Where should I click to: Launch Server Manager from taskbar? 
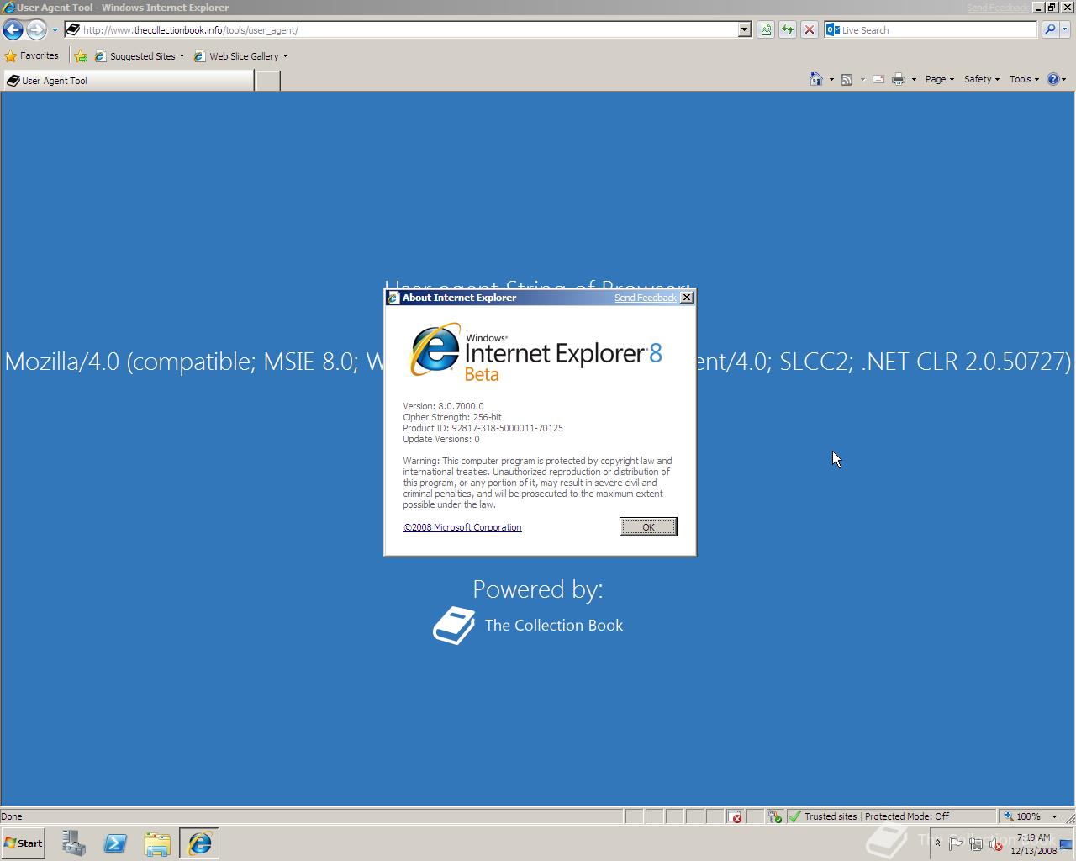[x=74, y=843]
